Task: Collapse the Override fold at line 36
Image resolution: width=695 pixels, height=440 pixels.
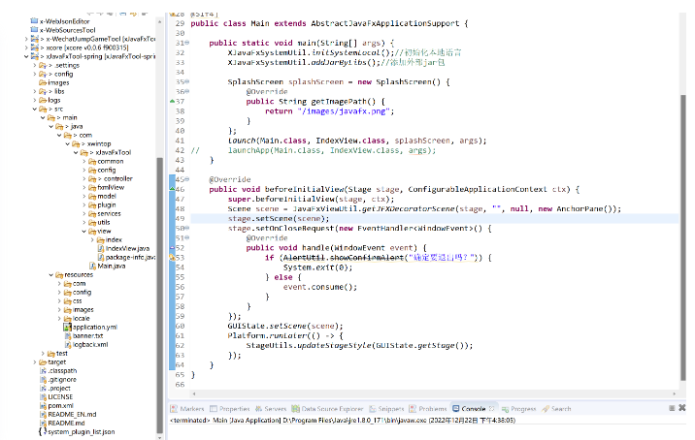Action: (x=187, y=91)
